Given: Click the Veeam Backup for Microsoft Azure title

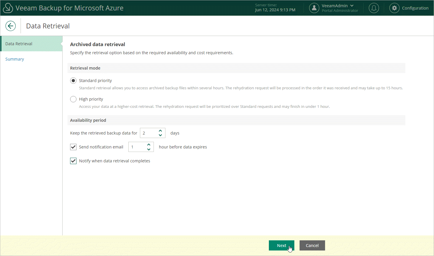Looking at the screenshot, I should (70, 8).
